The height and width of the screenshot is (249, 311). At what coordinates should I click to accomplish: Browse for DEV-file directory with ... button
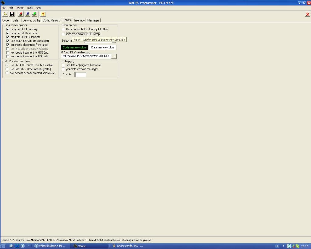pyautogui.click(x=114, y=56)
